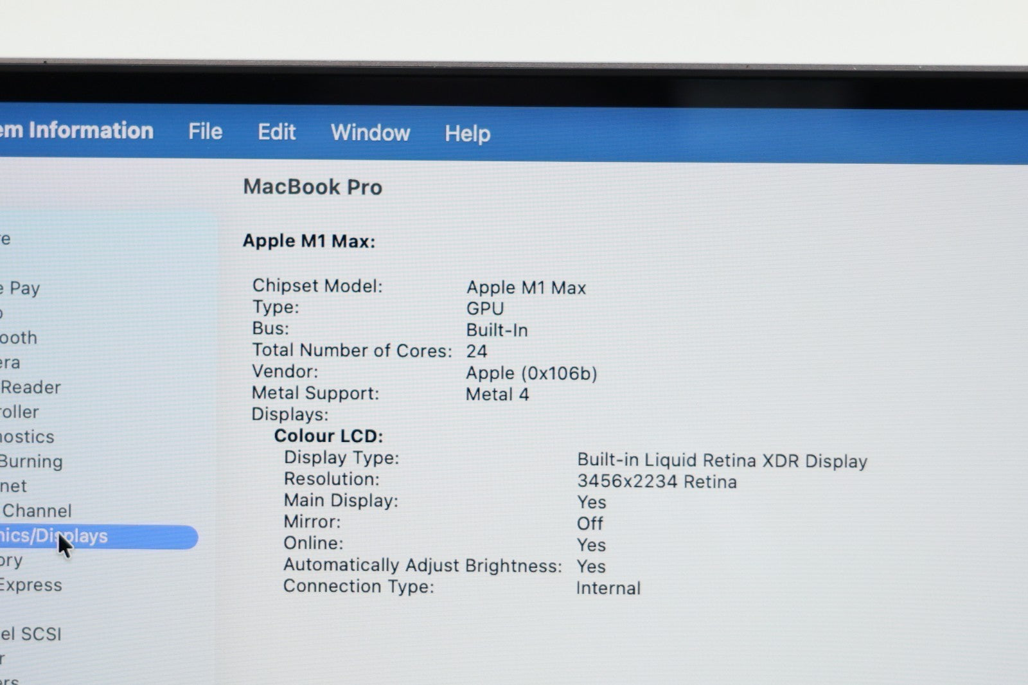Select Fibre Channel in the sidebar

click(36, 511)
